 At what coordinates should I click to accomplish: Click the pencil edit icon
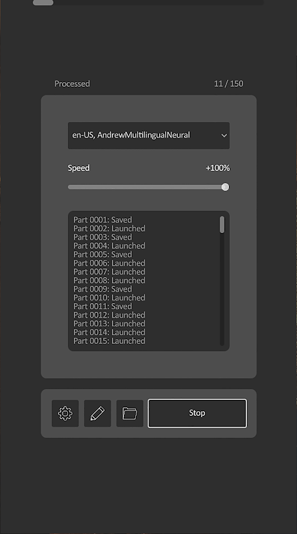(x=97, y=413)
